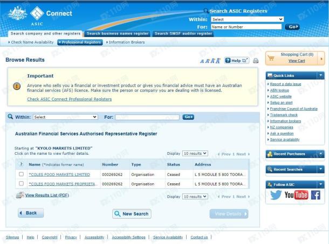This screenshot has height=244, width=329.
Task: Open Report a data issue quick link
Action: coord(285,84)
